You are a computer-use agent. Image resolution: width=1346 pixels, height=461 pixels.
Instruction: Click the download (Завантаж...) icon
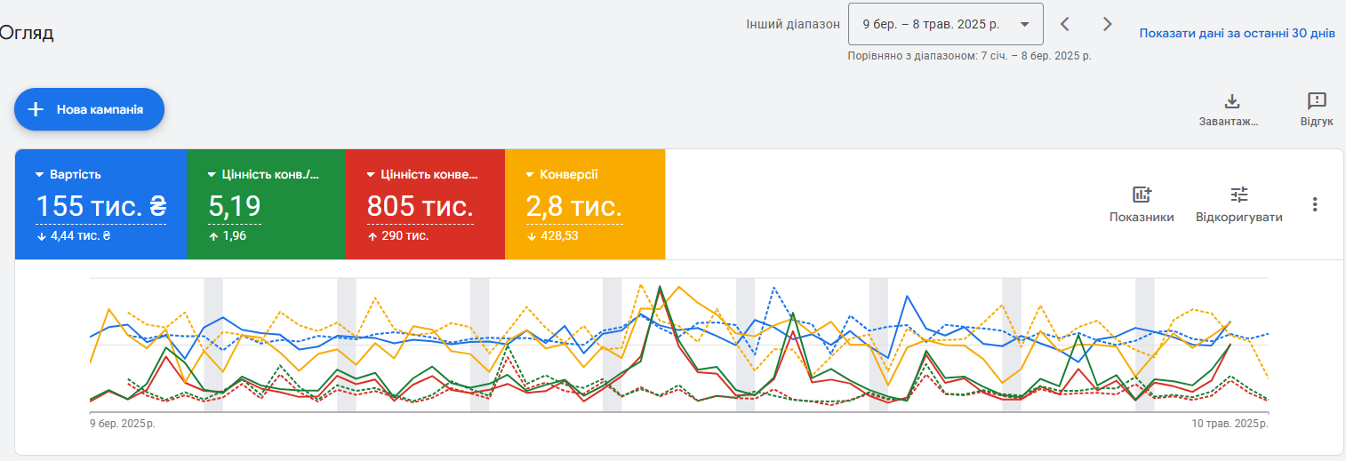coord(1232,101)
